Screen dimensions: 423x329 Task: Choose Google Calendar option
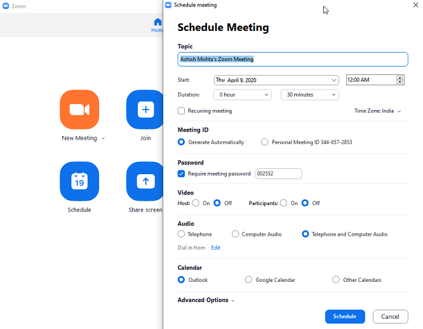(x=248, y=279)
